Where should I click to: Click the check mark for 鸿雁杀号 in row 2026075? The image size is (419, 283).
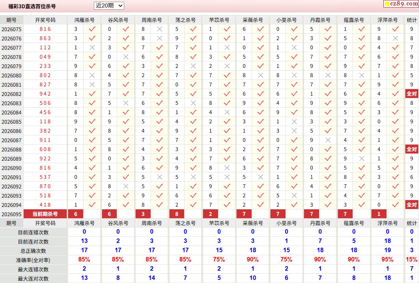92,29
